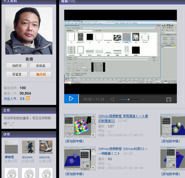The width and height of the screenshot is (185, 178).
Task: Click the 播客人气 value 30,504
Action: coord(25,93)
